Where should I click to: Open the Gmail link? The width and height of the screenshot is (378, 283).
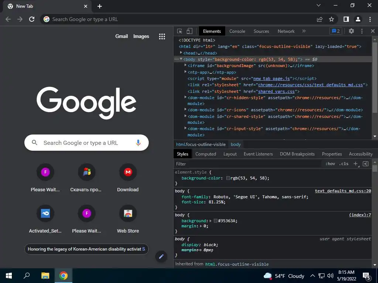121,36
